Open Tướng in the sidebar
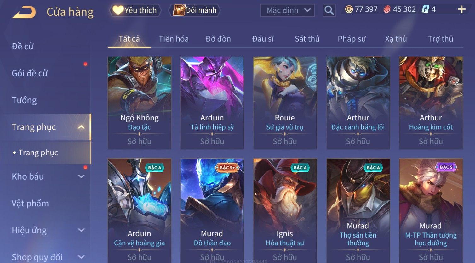Image resolution: width=475 pixels, height=263 pixels. click(x=24, y=100)
